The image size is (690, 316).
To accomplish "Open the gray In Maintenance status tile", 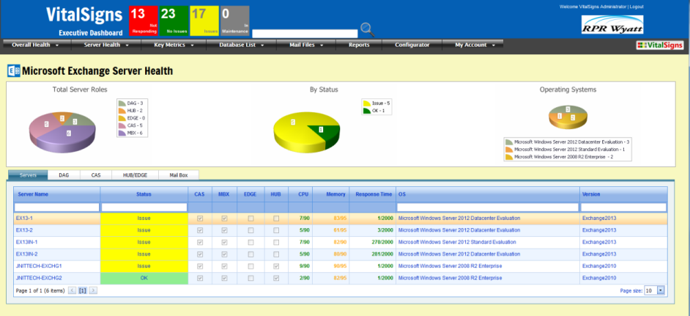I will [234, 21].
